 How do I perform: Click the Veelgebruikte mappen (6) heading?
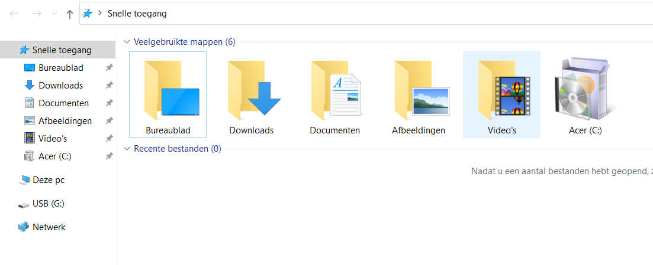(x=185, y=42)
